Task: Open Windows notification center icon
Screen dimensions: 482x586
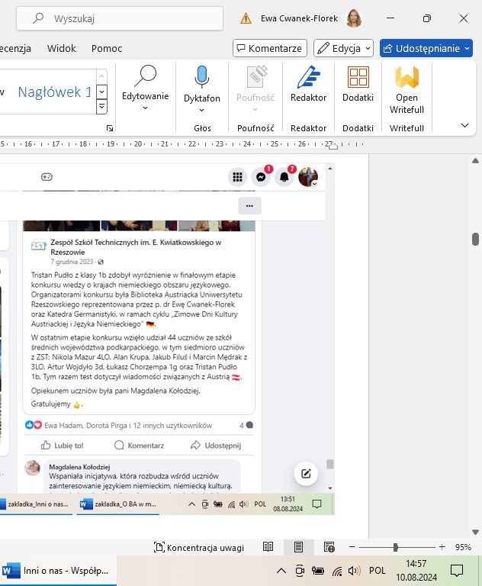Action: 456,570
